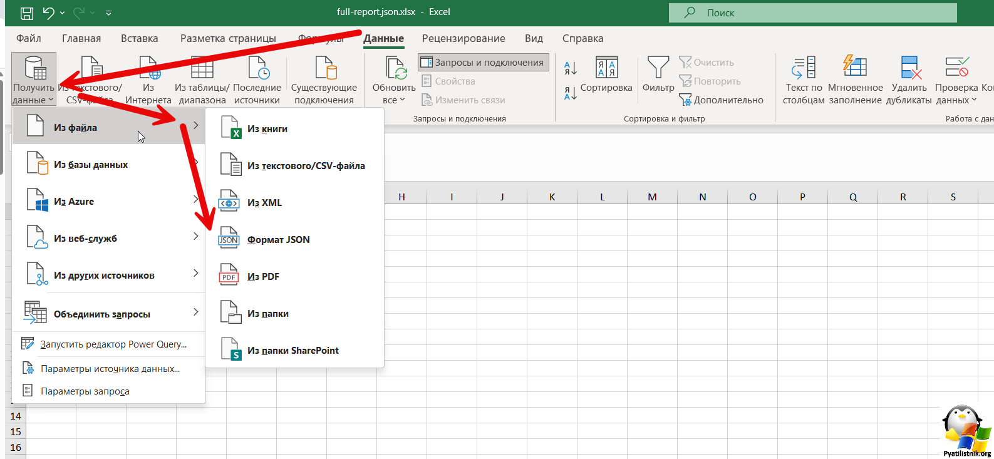This screenshot has width=994, height=459.
Task: Click the Обновить все refresh icon
Action: 395,68
